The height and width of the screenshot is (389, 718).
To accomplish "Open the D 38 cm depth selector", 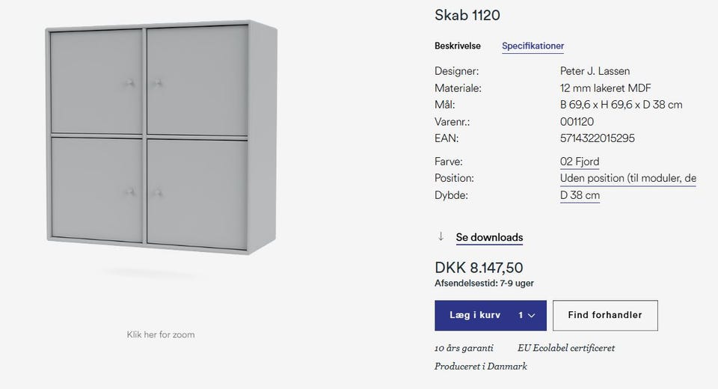I will pyautogui.click(x=580, y=196).
